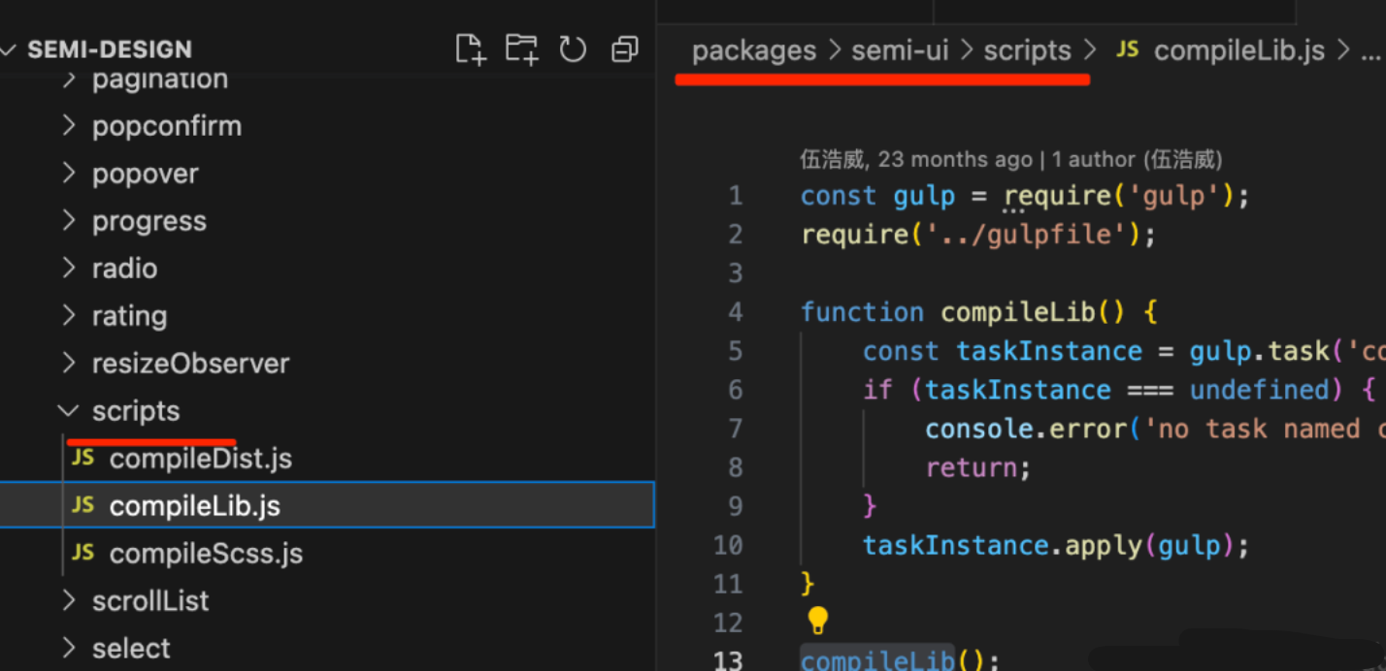Open compileDist.js file

click(x=200, y=459)
